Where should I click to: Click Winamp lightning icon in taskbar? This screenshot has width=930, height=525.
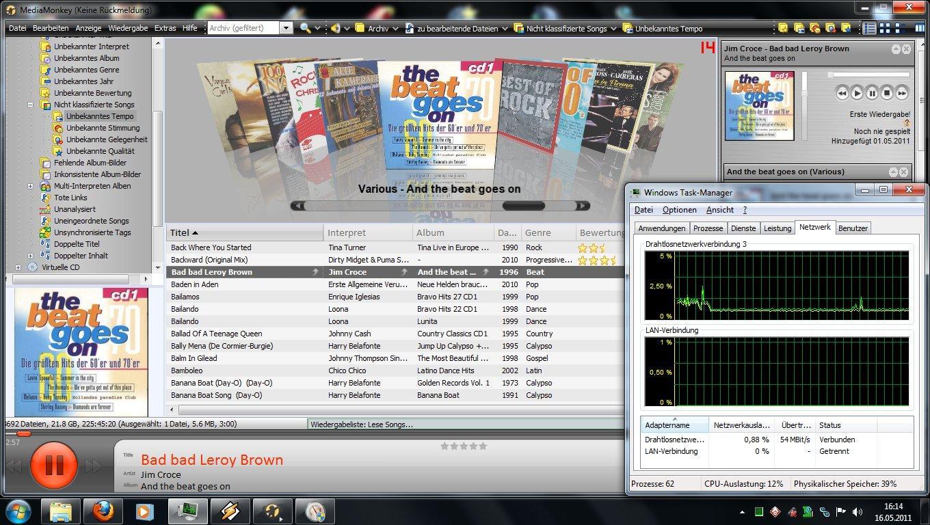tap(230, 511)
